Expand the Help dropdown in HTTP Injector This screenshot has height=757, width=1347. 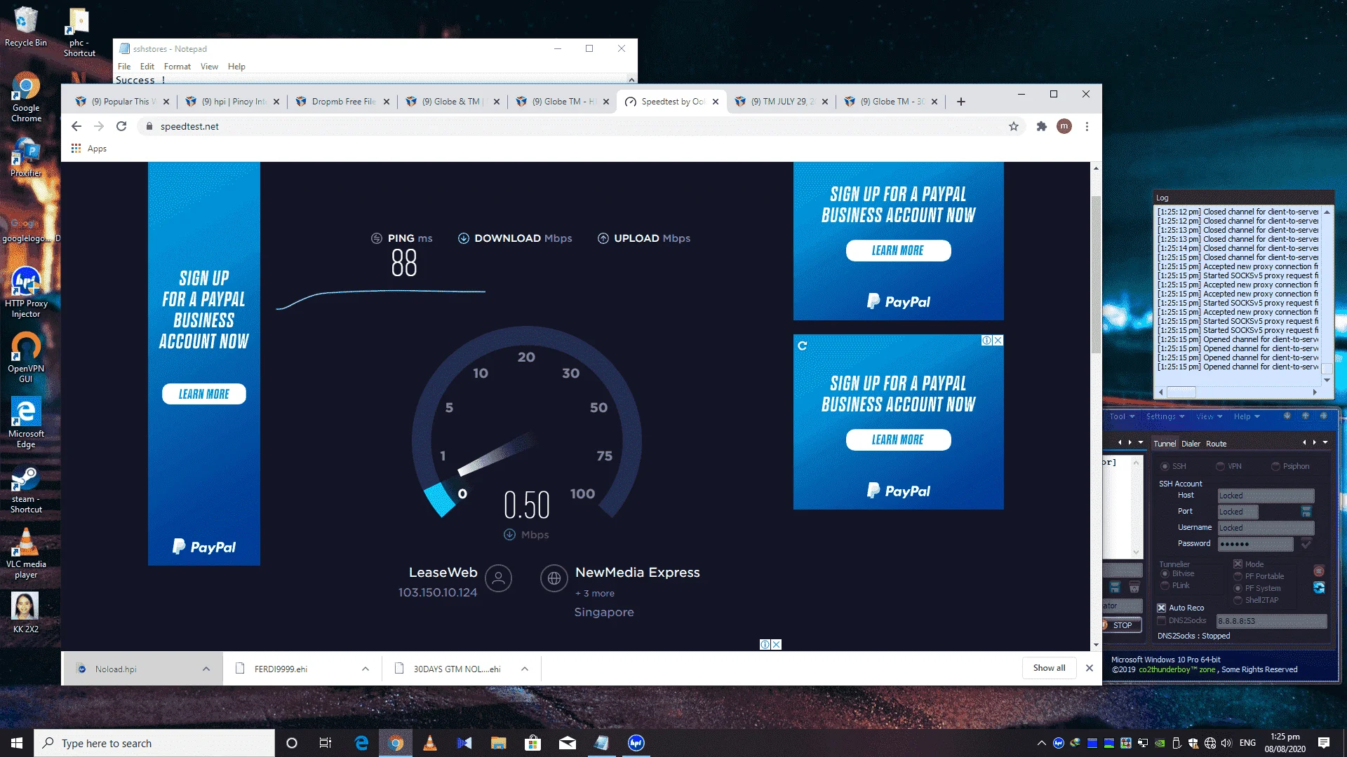(x=1247, y=416)
